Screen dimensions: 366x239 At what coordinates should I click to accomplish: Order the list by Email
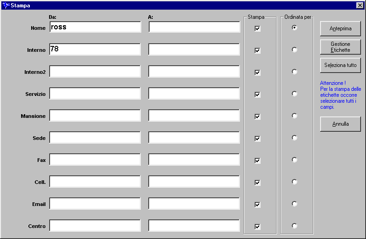click(294, 204)
